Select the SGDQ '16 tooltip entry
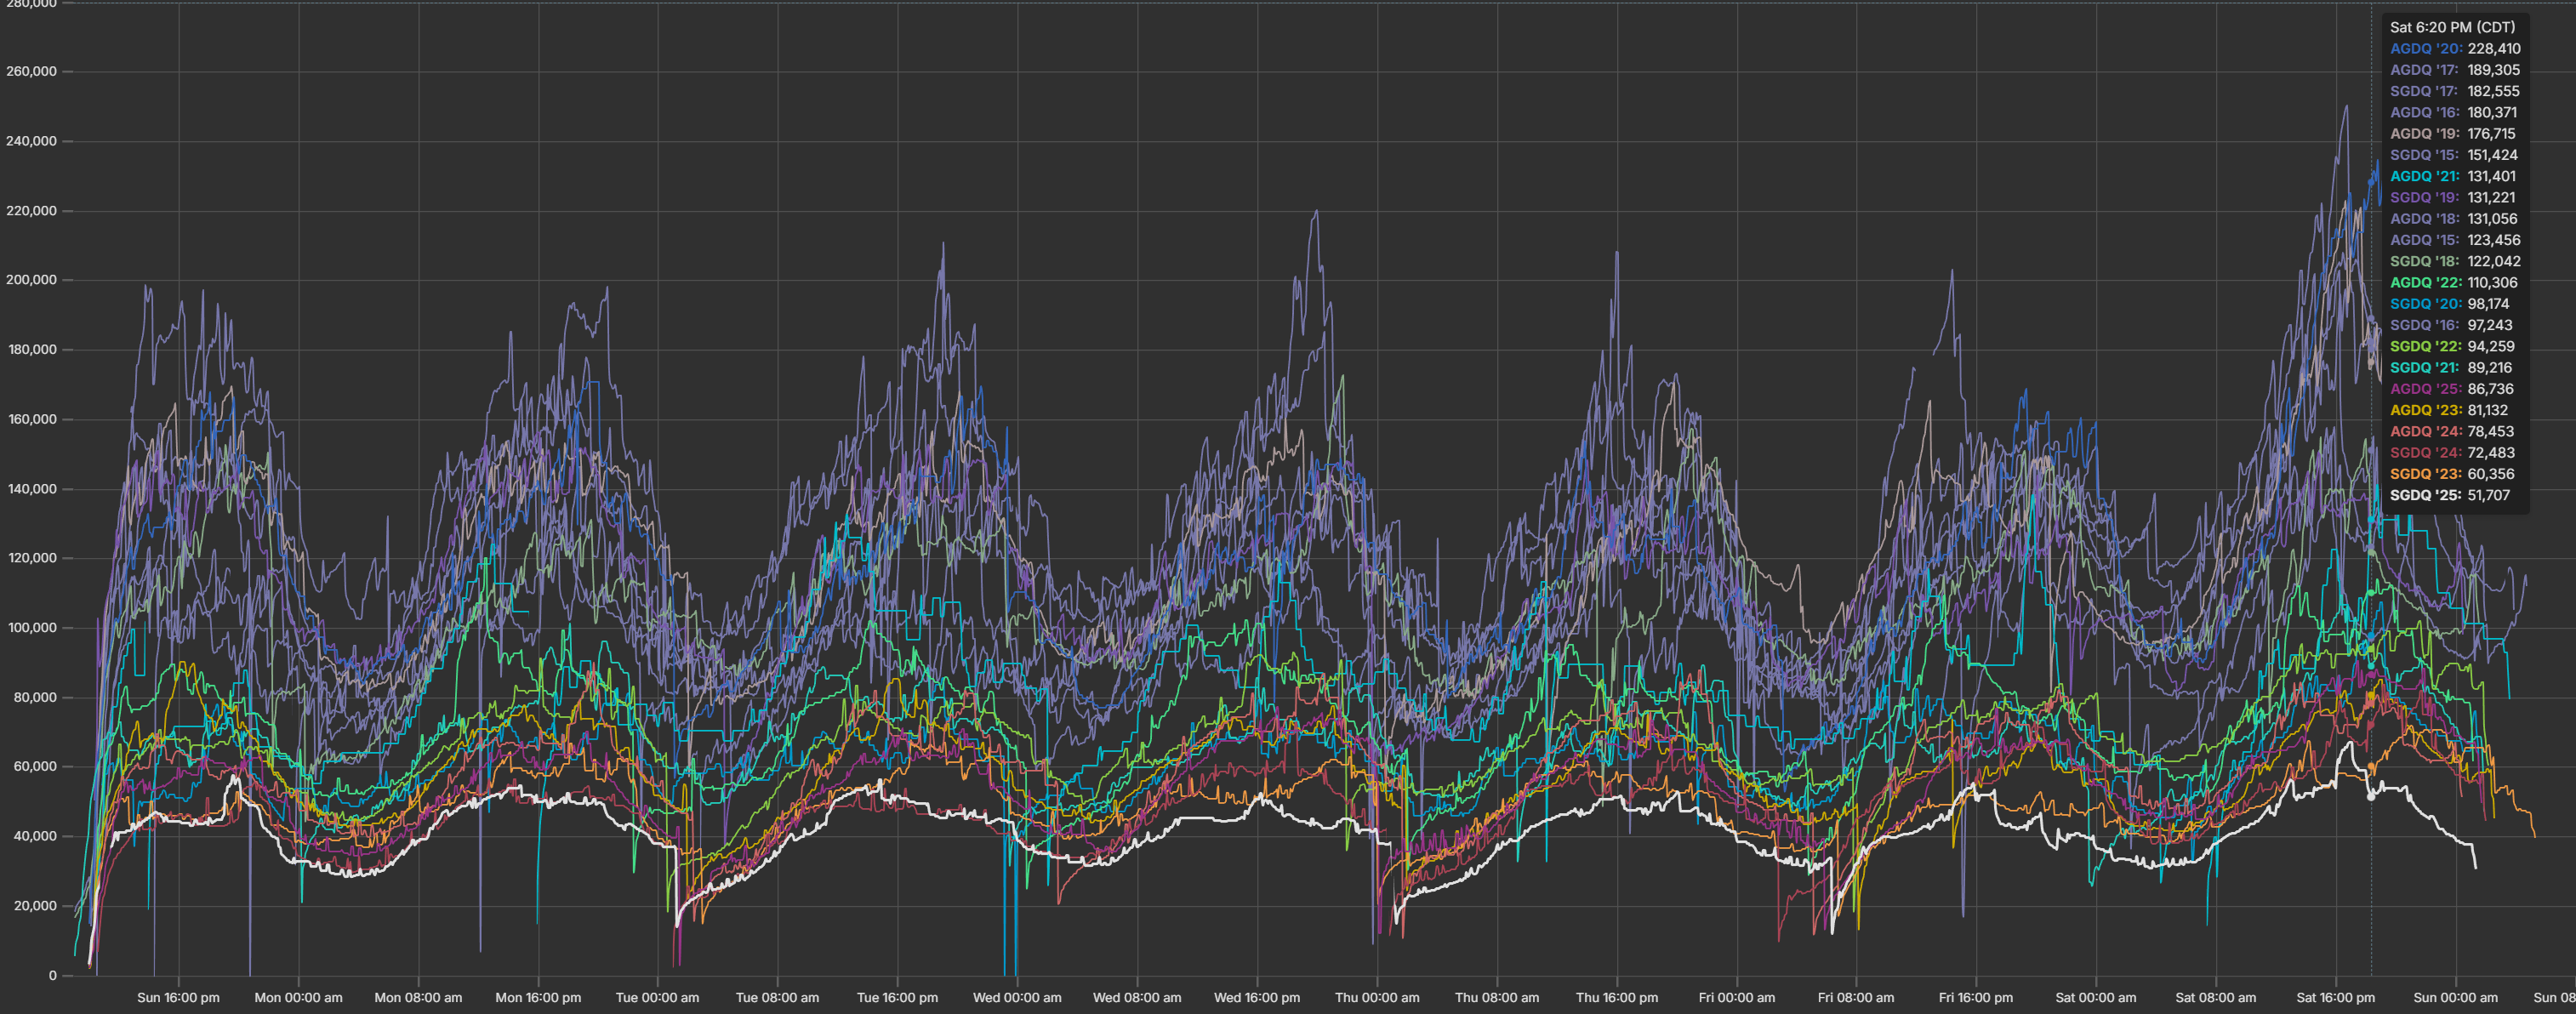The image size is (2576, 1014). 2451,325
